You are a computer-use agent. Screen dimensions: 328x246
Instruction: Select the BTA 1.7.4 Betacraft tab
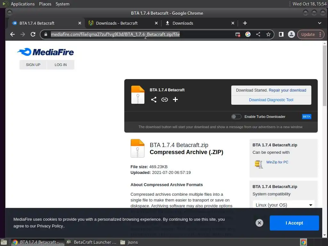point(46,23)
